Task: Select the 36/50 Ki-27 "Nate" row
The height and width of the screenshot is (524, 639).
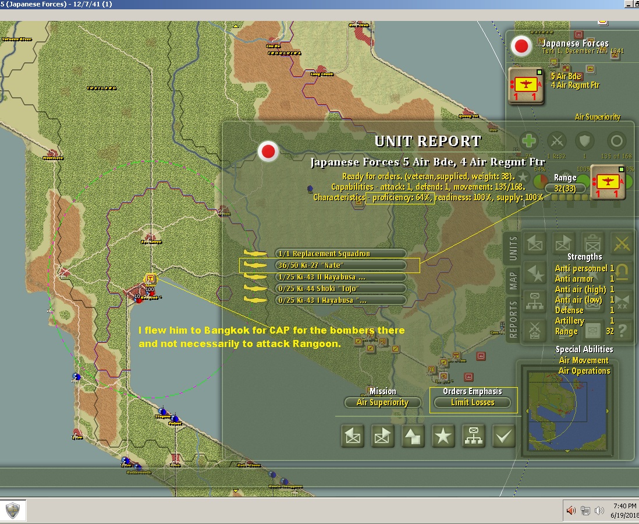Action: (340, 265)
